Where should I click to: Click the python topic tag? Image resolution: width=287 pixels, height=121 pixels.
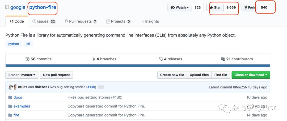coord(14,44)
